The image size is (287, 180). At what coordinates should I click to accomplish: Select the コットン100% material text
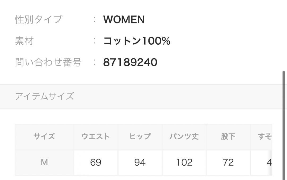click(137, 41)
